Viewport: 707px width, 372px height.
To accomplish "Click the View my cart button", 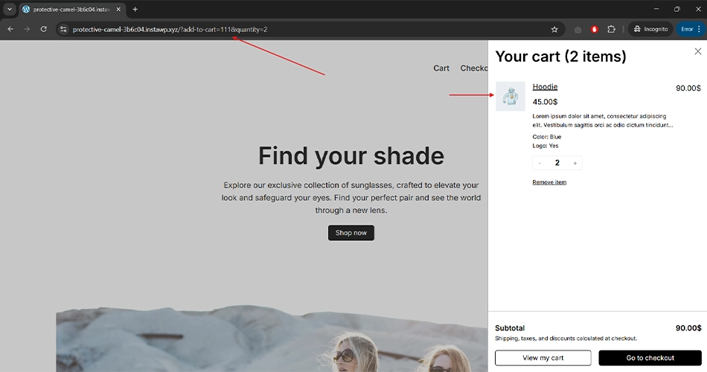I will click(543, 358).
